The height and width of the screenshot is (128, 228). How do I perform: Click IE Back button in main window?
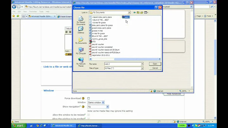[x=14, y=7]
